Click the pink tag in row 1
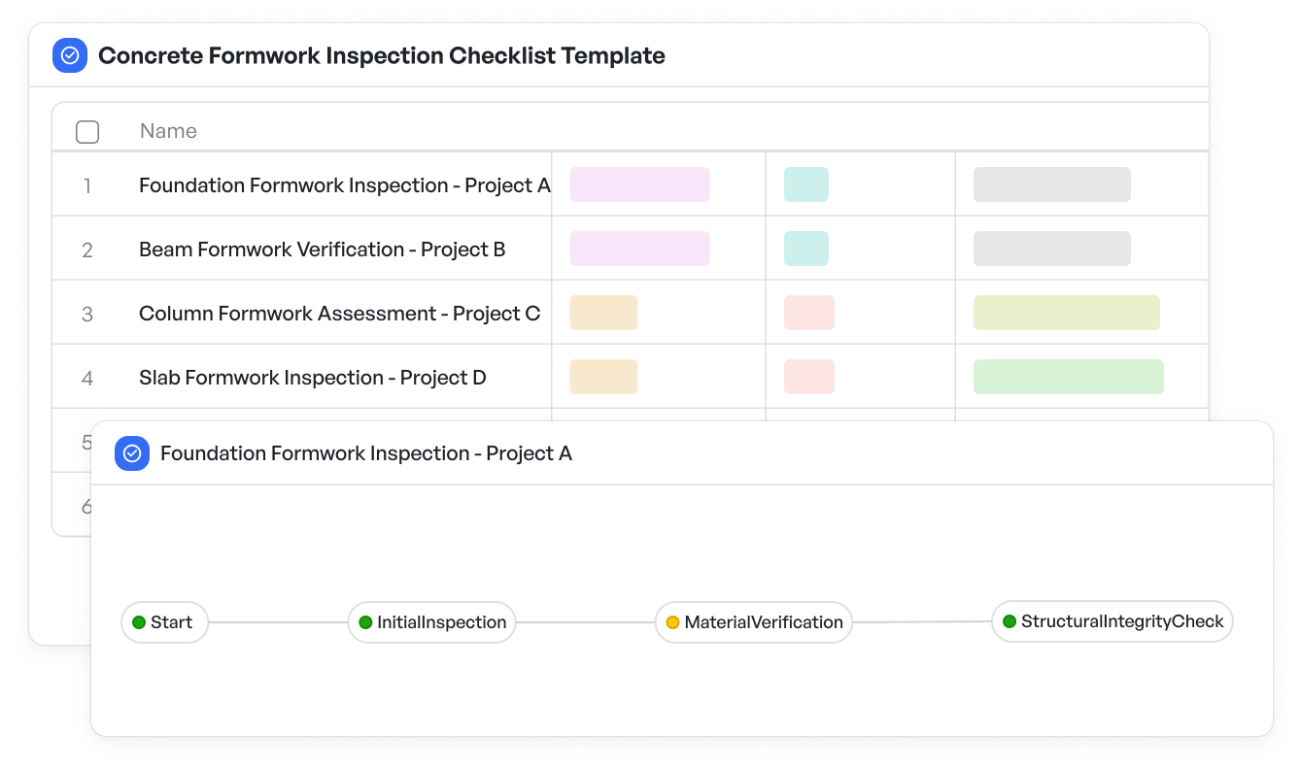This screenshot has height=768, width=1300. pyautogui.click(x=639, y=184)
